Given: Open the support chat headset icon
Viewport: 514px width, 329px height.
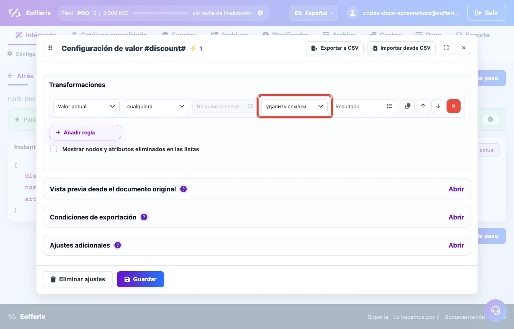Looking at the screenshot, I should [x=496, y=311].
